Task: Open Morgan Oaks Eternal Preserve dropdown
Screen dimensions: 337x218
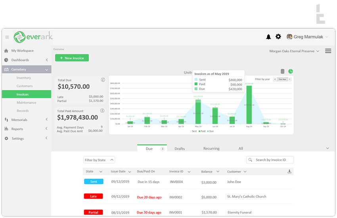Action: coord(295,51)
